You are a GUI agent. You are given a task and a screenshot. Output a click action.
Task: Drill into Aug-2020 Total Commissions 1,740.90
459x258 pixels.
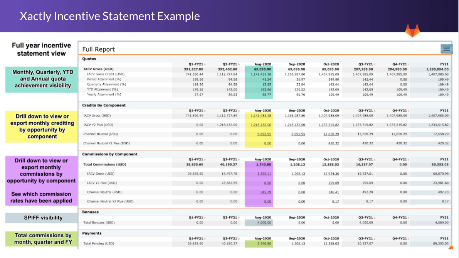pyautogui.click(x=264, y=165)
